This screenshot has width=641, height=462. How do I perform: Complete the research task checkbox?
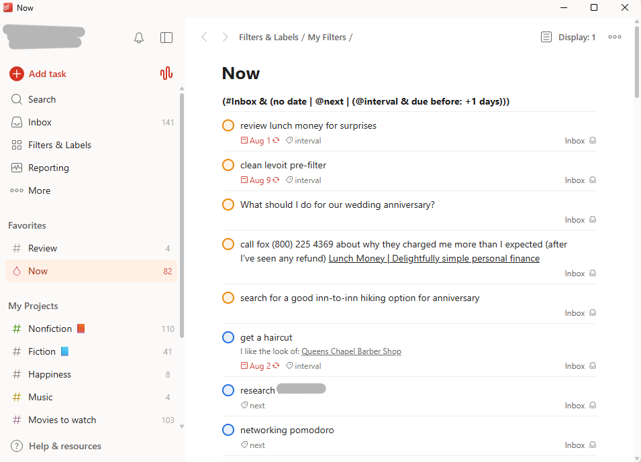click(228, 390)
